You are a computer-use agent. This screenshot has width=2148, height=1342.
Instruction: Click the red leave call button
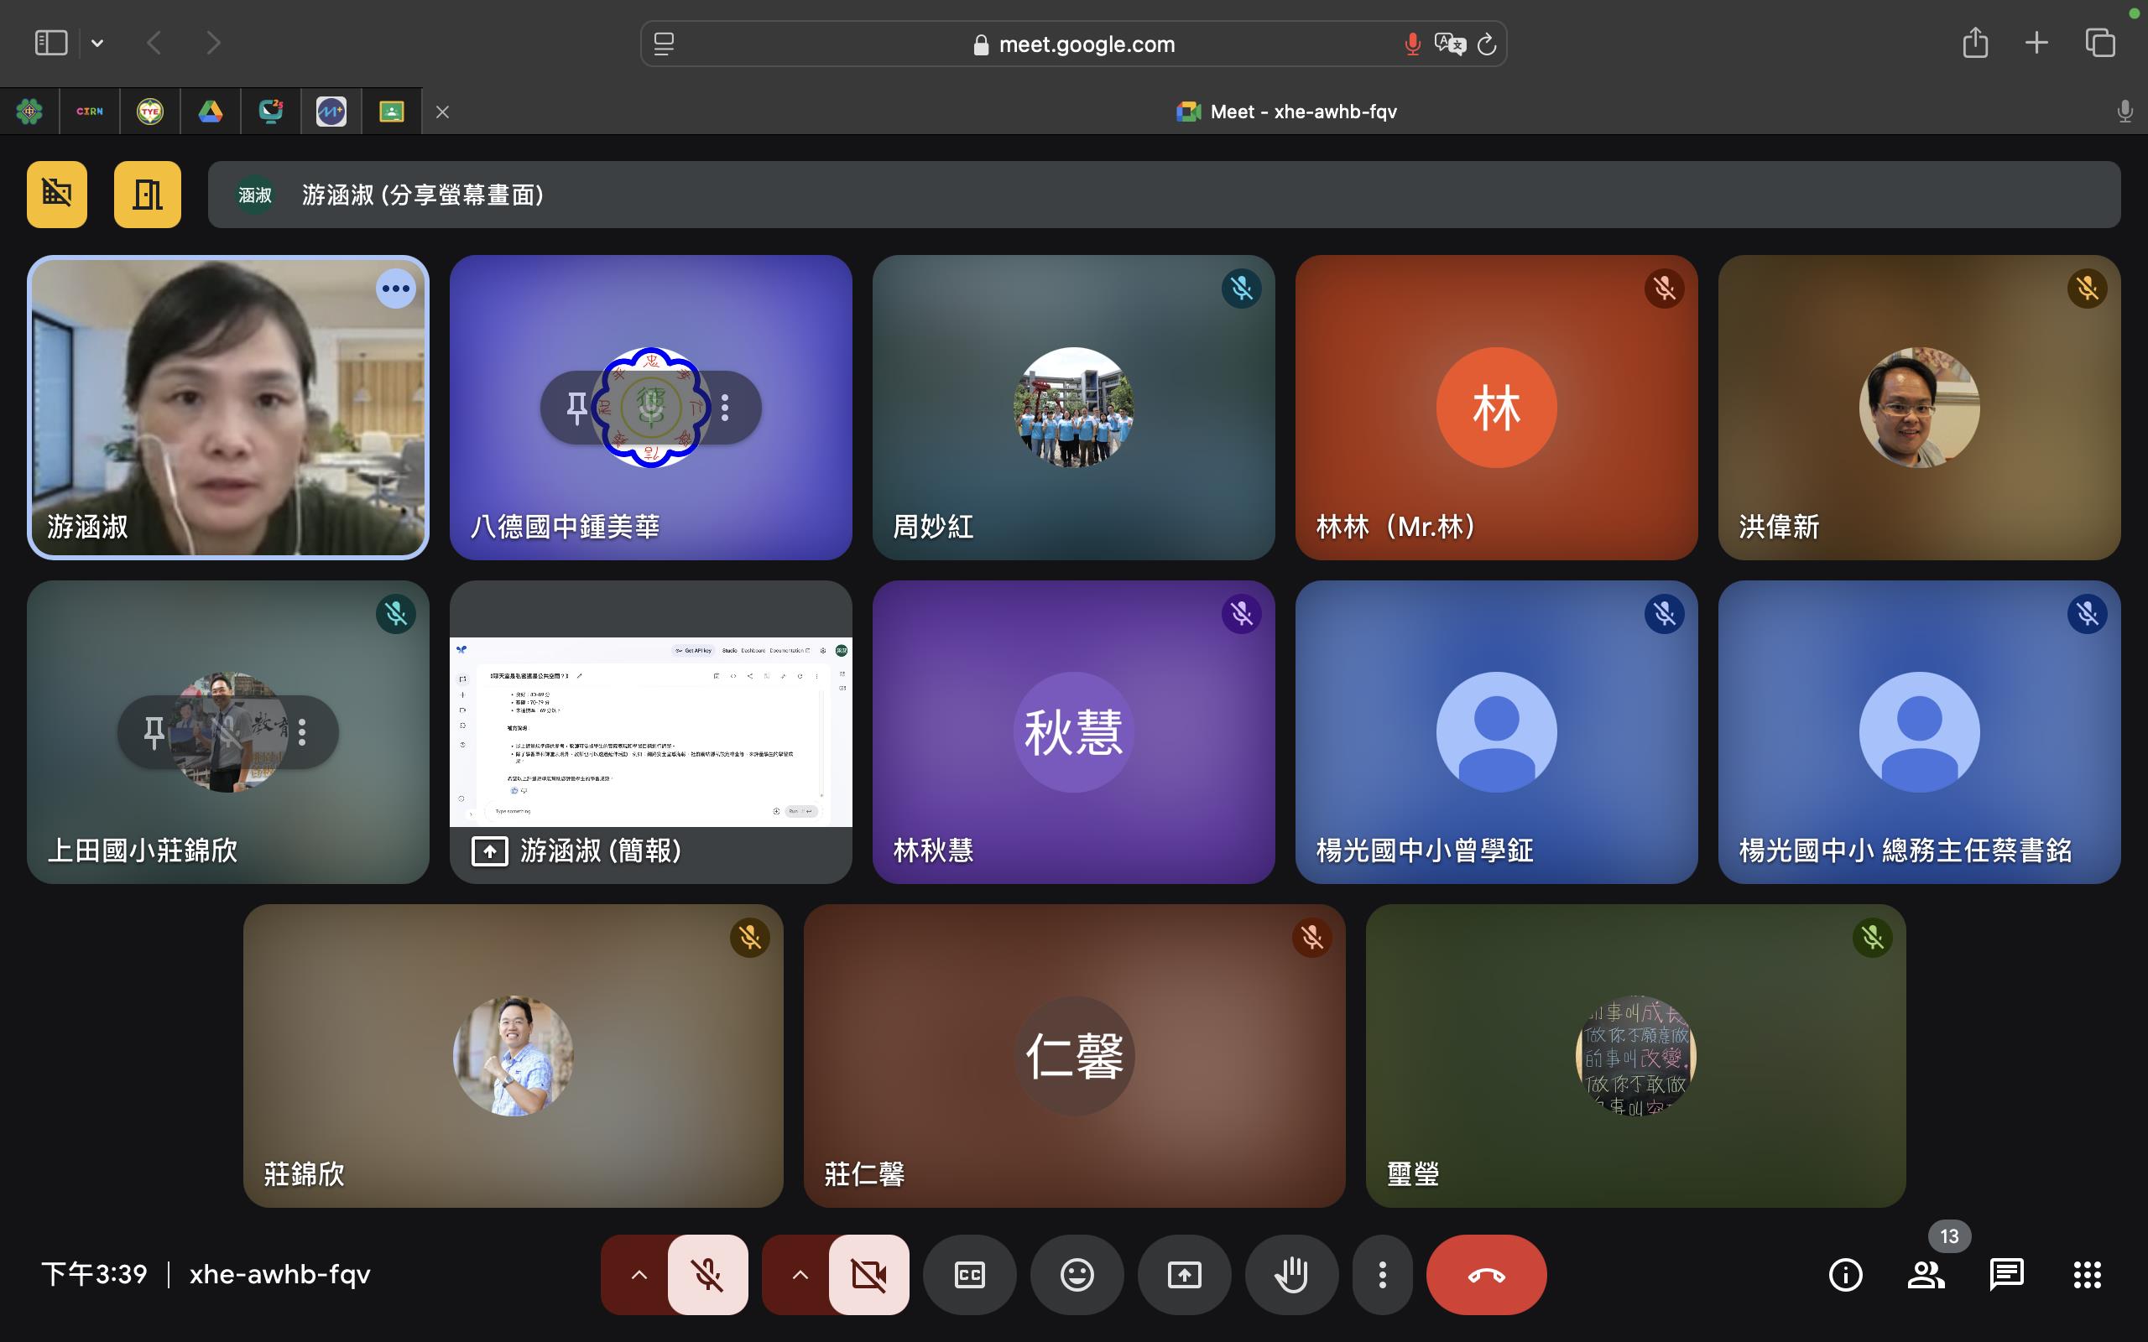[x=1486, y=1275]
